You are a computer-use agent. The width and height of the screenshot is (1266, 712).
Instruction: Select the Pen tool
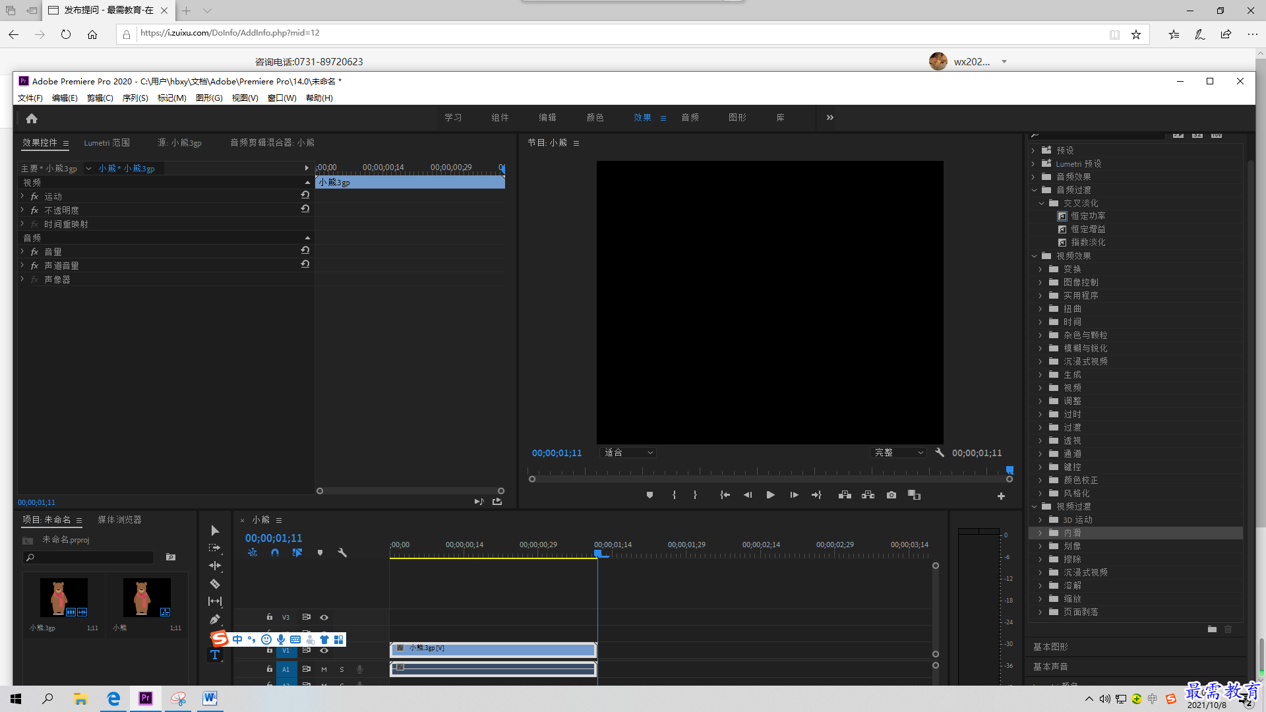pyautogui.click(x=215, y=619)
